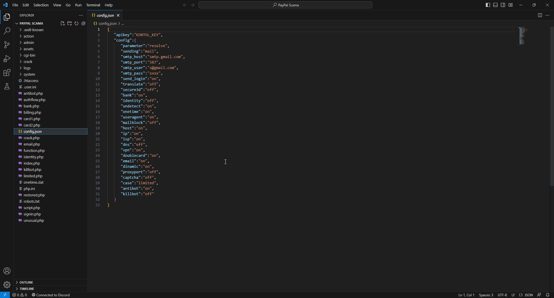This screenshot has height=298, width=554.
Task: Open the Selection menu
Action: click(x=41, y=5)
